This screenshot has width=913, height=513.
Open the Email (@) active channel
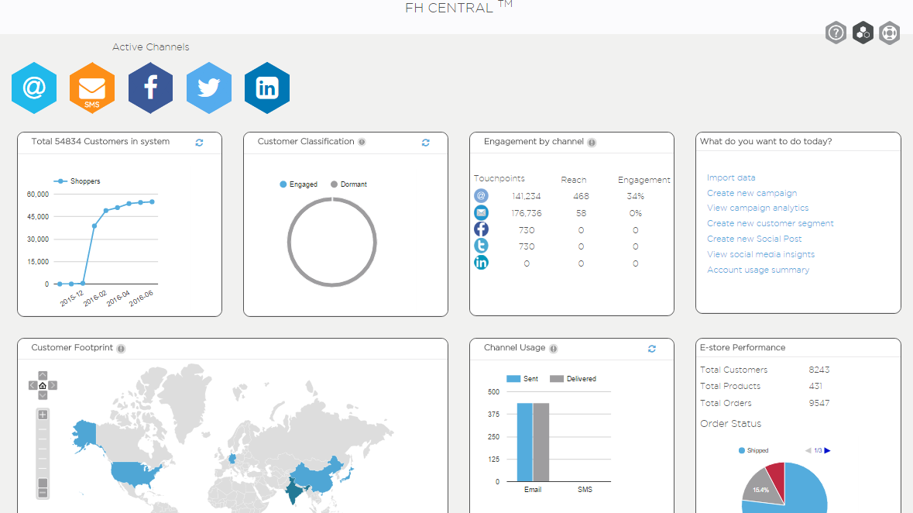34,88
